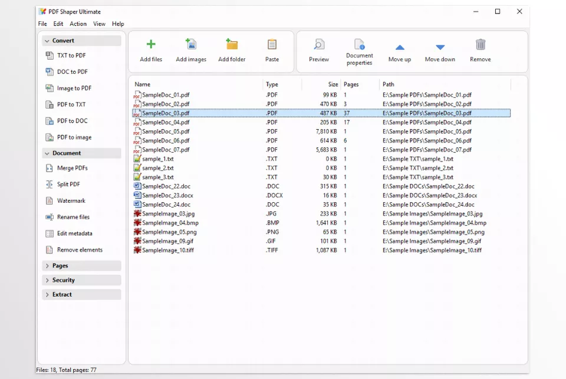Choose the PDF to image option
The image size is (566, 379).
[x=74, y=137]
